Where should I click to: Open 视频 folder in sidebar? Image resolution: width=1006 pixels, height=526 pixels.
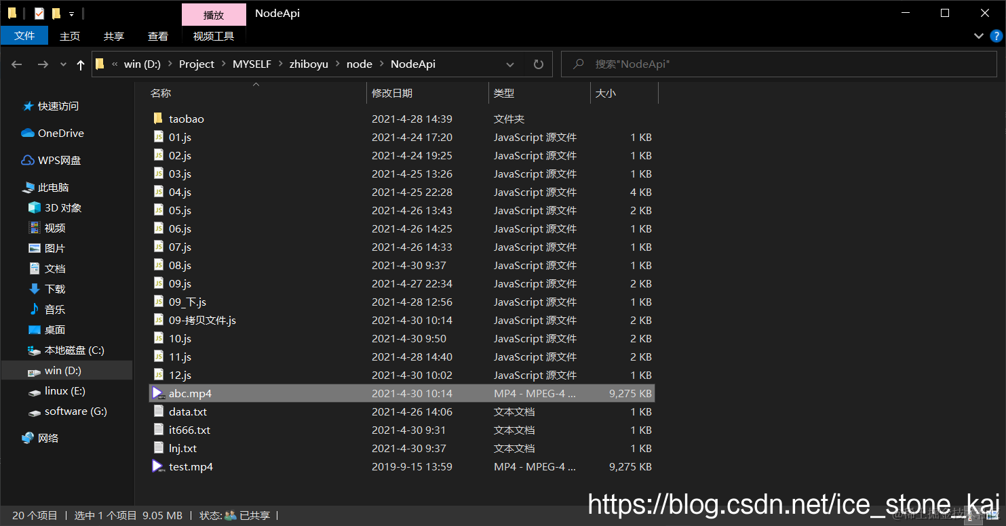(x=47, y=228)
